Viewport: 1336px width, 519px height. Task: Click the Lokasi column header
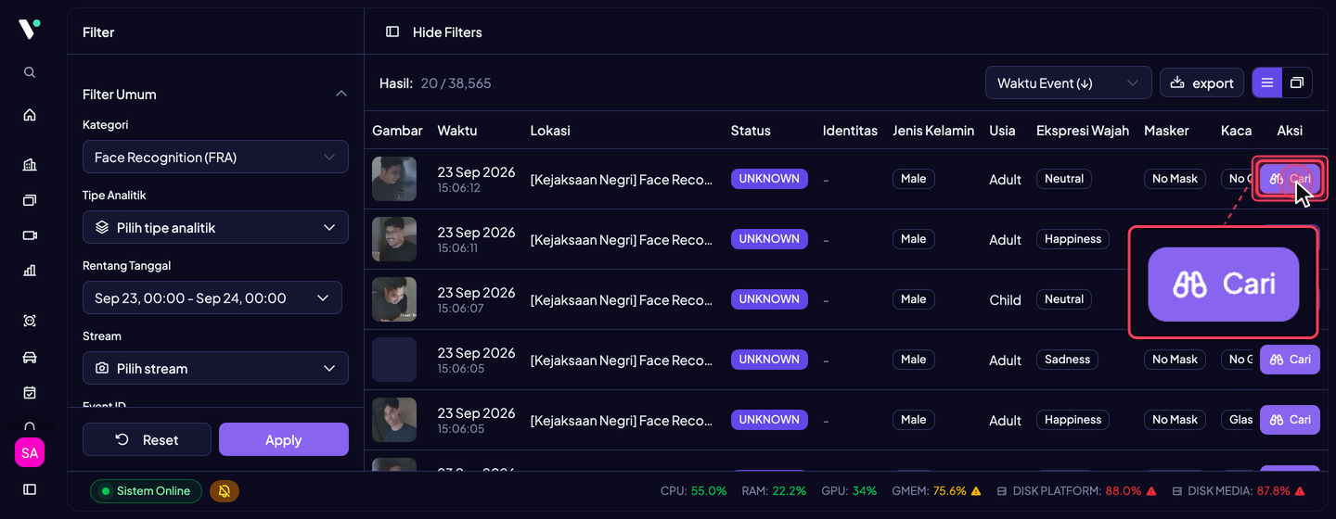coord(550,131)
